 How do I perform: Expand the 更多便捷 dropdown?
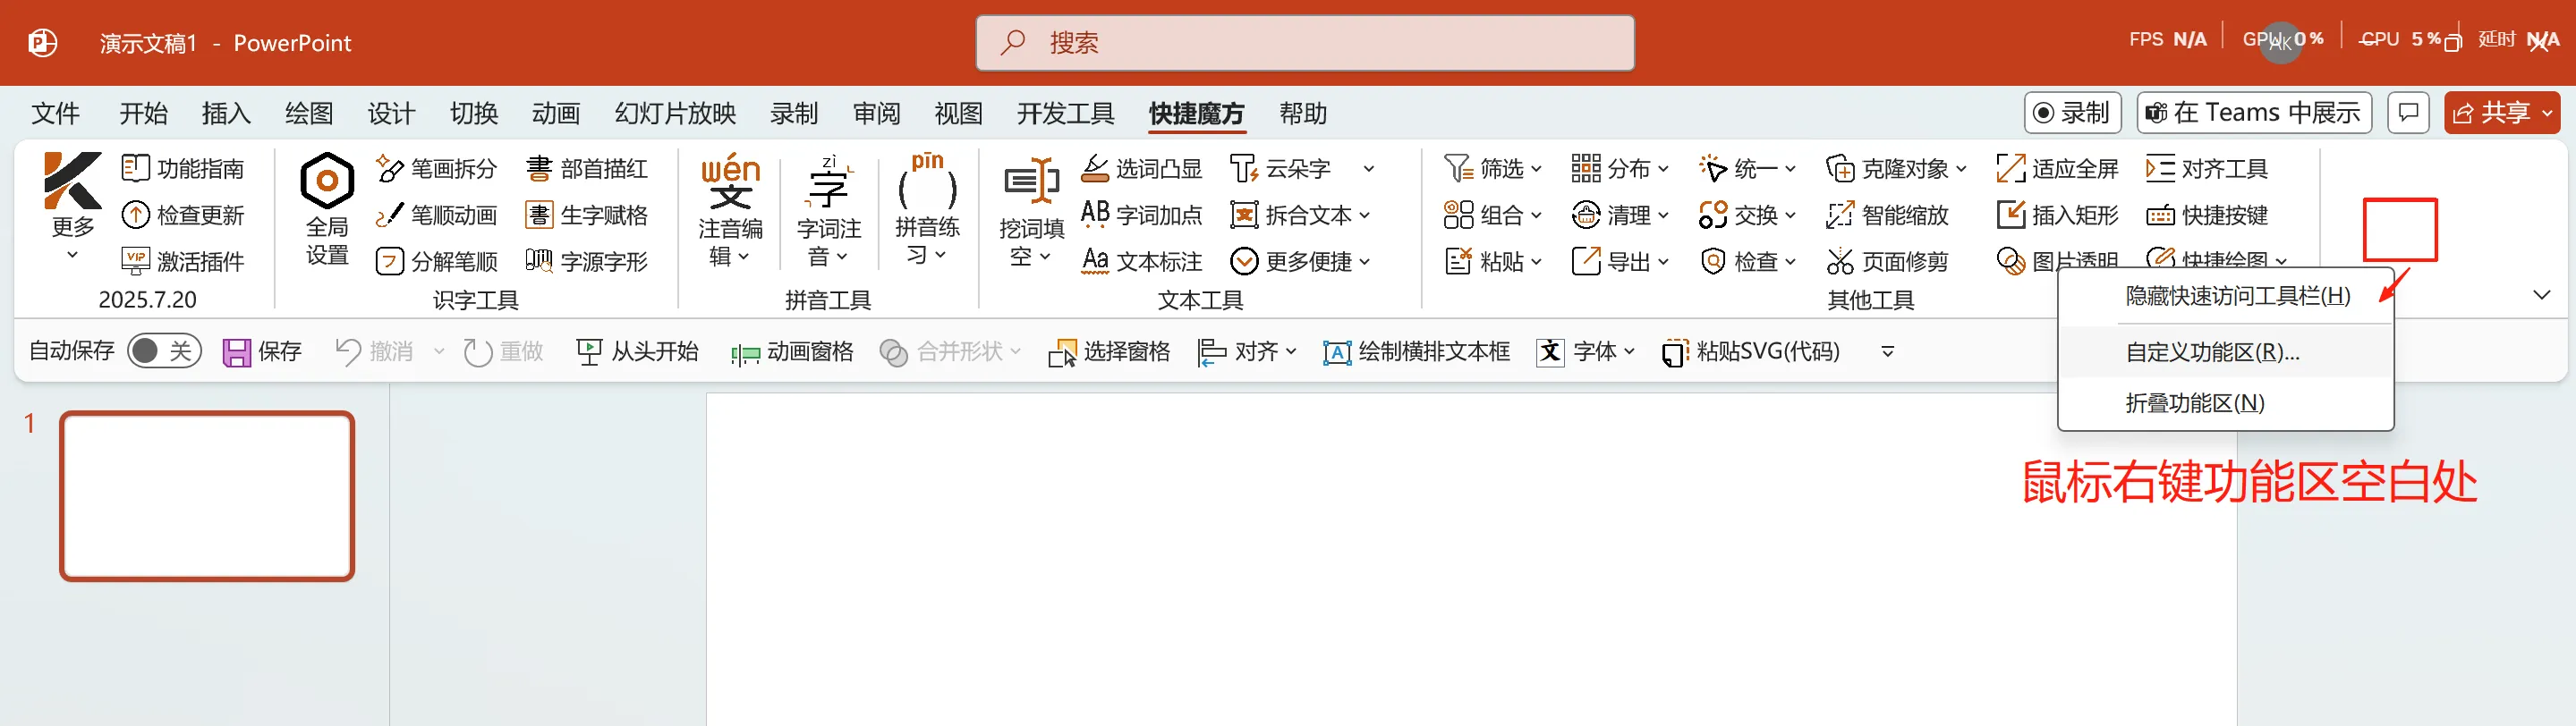tap(1365, 262)
